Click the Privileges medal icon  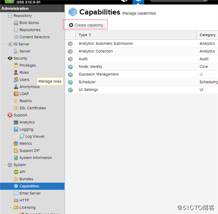(x=16, y=65)
